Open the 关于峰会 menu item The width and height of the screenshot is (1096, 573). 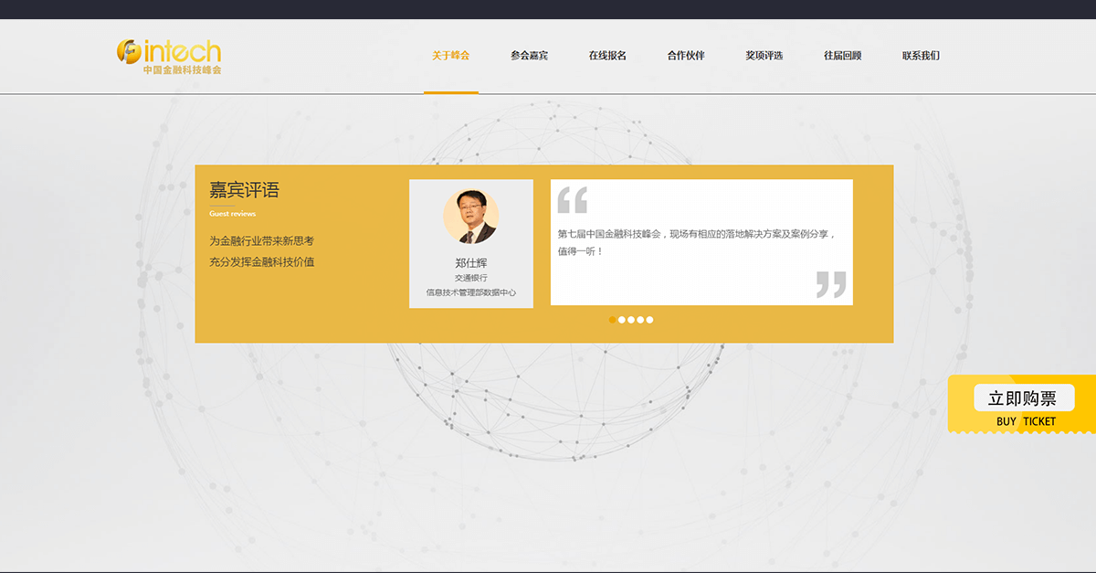451,56
